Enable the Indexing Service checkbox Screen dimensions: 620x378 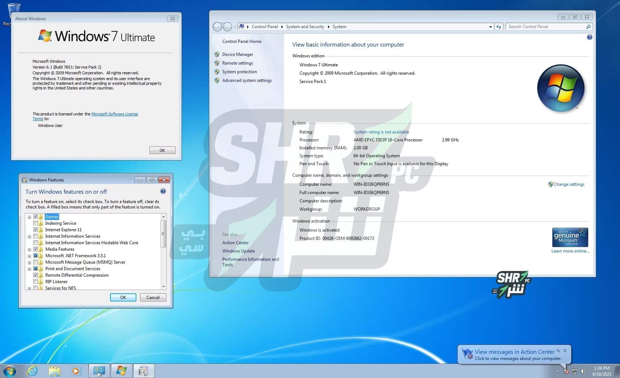pyautogui.click(x=36, y=223)
